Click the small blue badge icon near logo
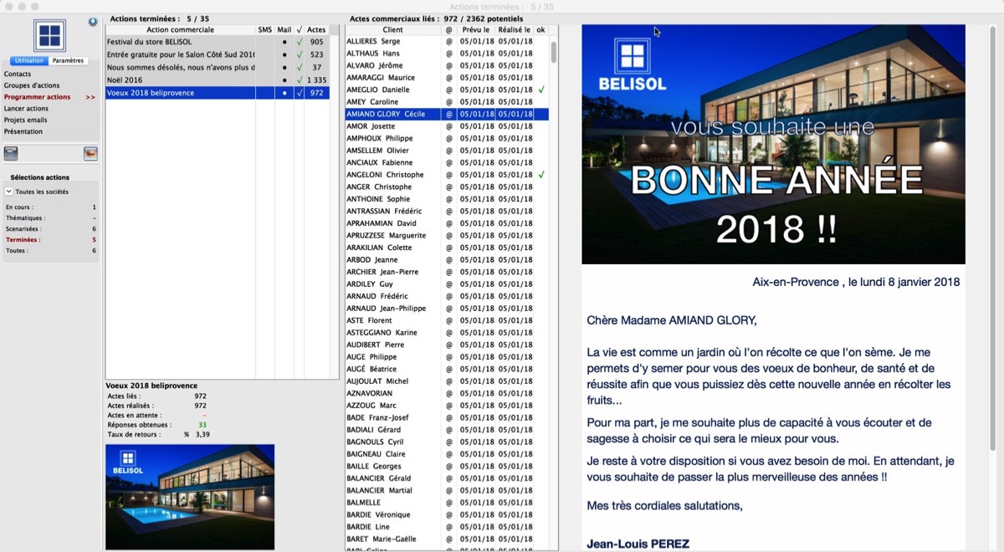This screenshot has height=552, width=1004. click(92, 22)
